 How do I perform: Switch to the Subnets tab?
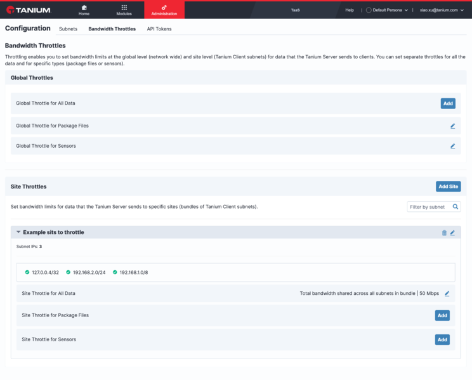(x=68, y=29)
